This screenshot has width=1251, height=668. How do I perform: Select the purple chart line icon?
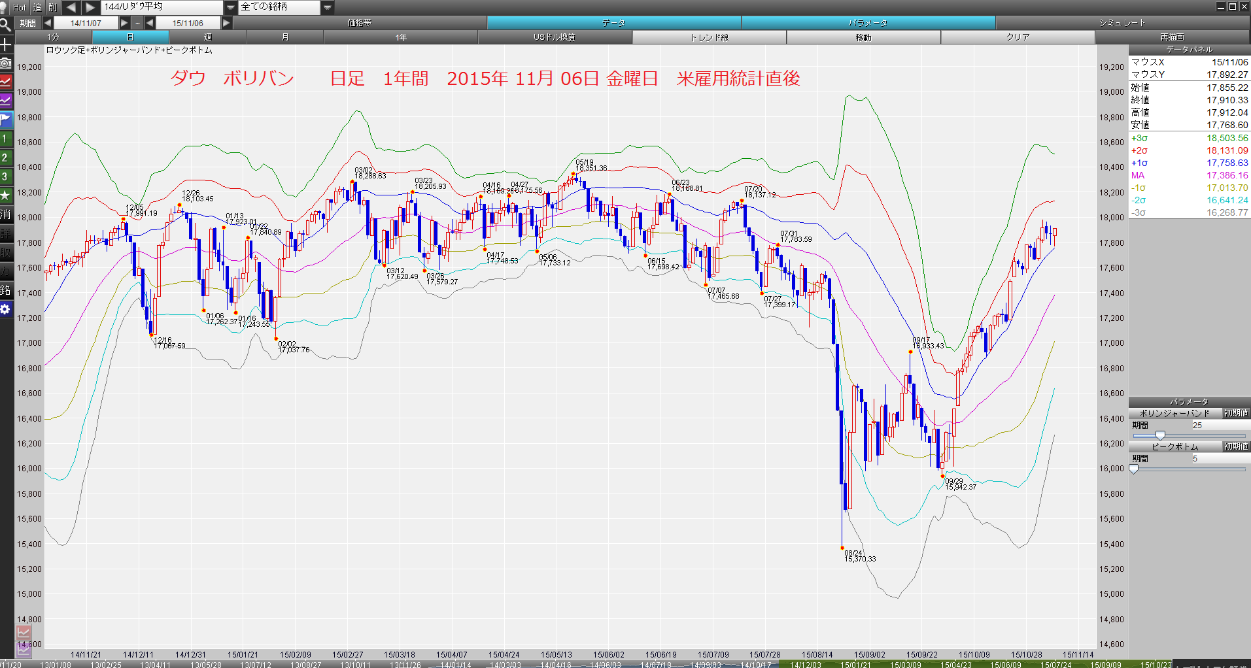tap(6, 101)
